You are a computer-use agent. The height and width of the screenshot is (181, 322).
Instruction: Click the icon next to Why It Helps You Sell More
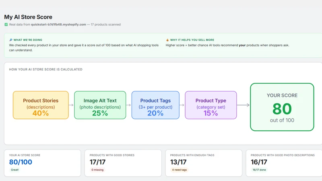click(167, 40)
